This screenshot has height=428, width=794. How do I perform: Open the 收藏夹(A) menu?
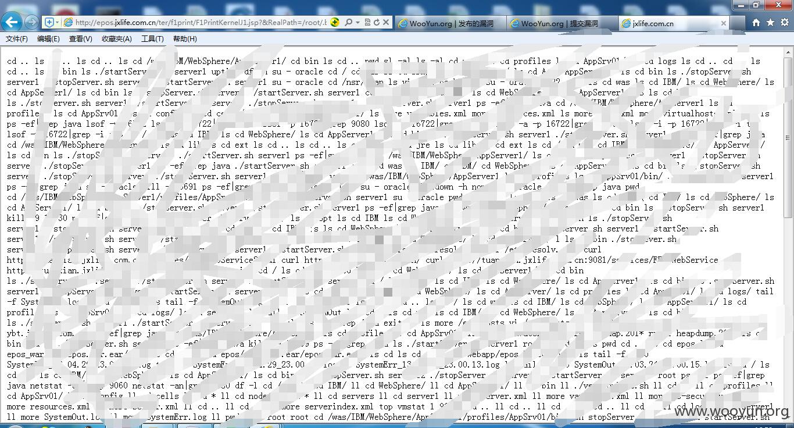coord(116,39)
